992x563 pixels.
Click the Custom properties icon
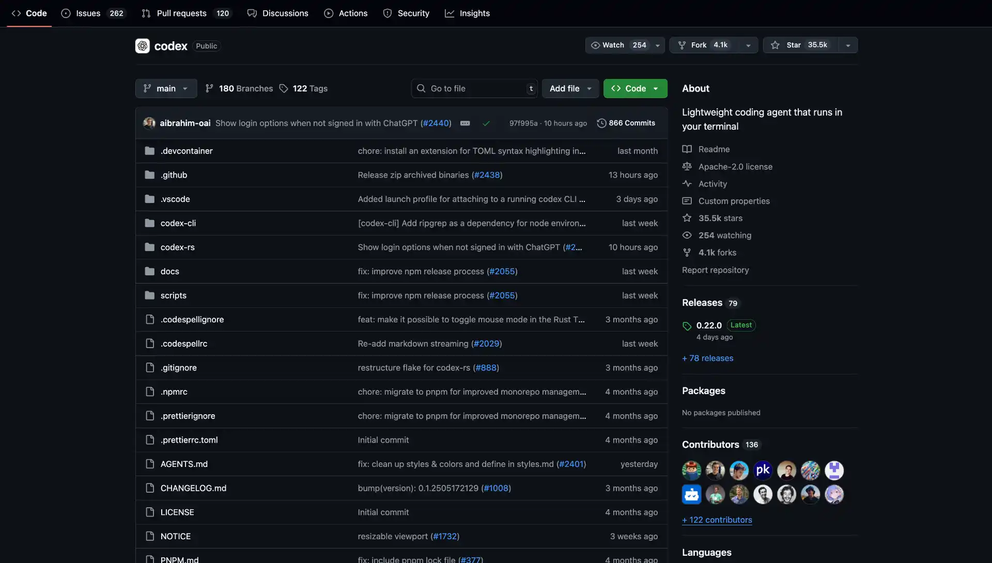click(x=687, y=201)
